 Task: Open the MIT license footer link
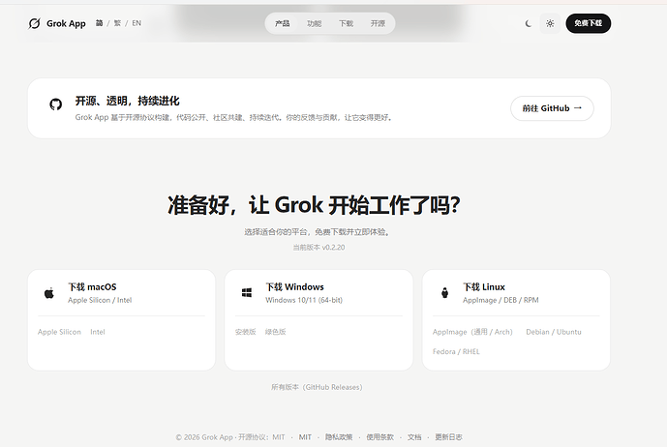click(305, 437)
